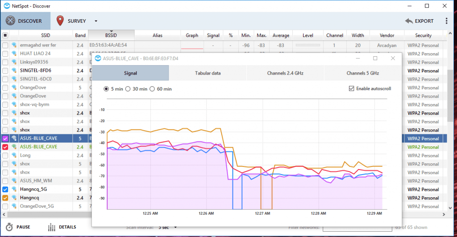Click NetSpot logo in ASUS-BLUE_CAVE window title
This screenshot has height=237, width=457.
pos(98,58)
